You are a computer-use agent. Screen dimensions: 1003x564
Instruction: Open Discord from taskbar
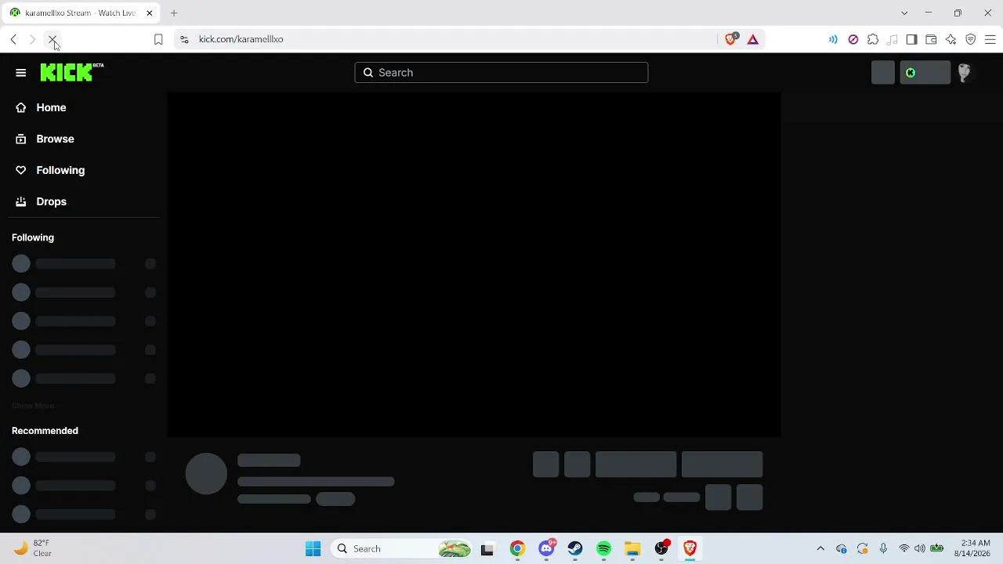tap(547, 549)
